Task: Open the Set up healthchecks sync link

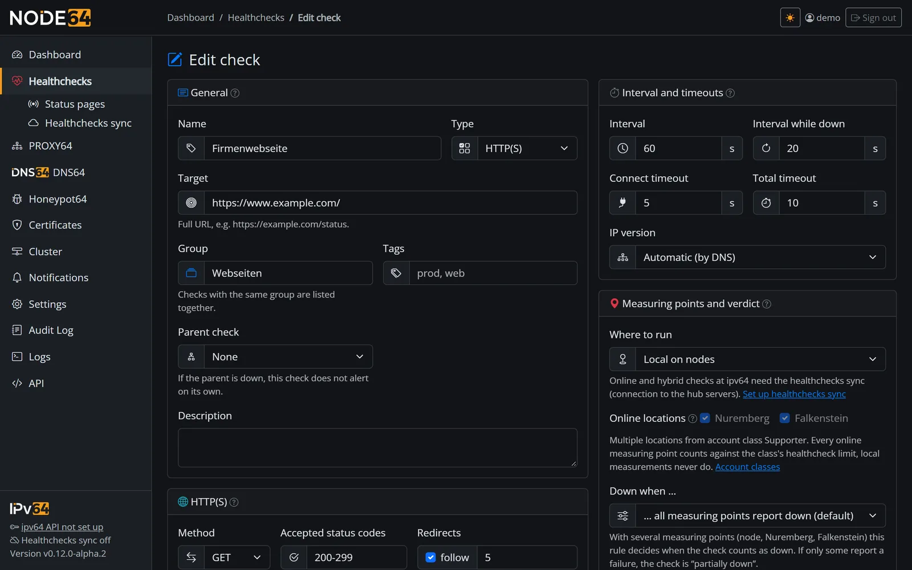Action: 794,394
